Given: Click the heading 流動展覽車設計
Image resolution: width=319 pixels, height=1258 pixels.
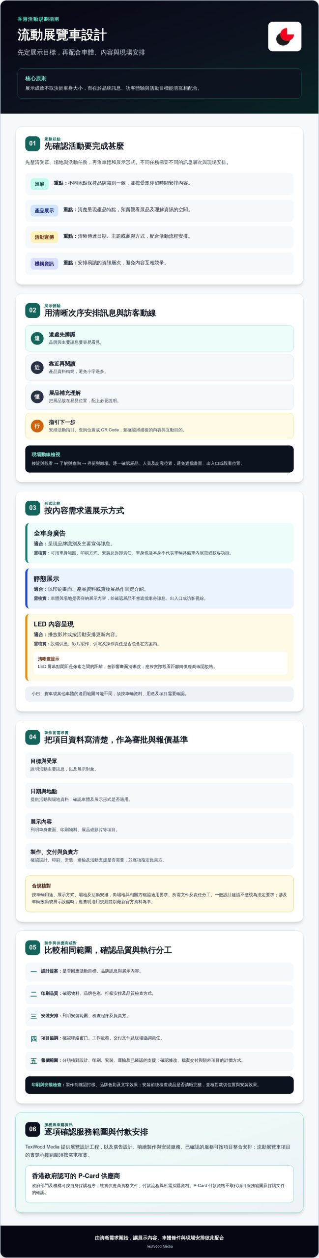Looking at the screenshot, I should coord(62,35).
